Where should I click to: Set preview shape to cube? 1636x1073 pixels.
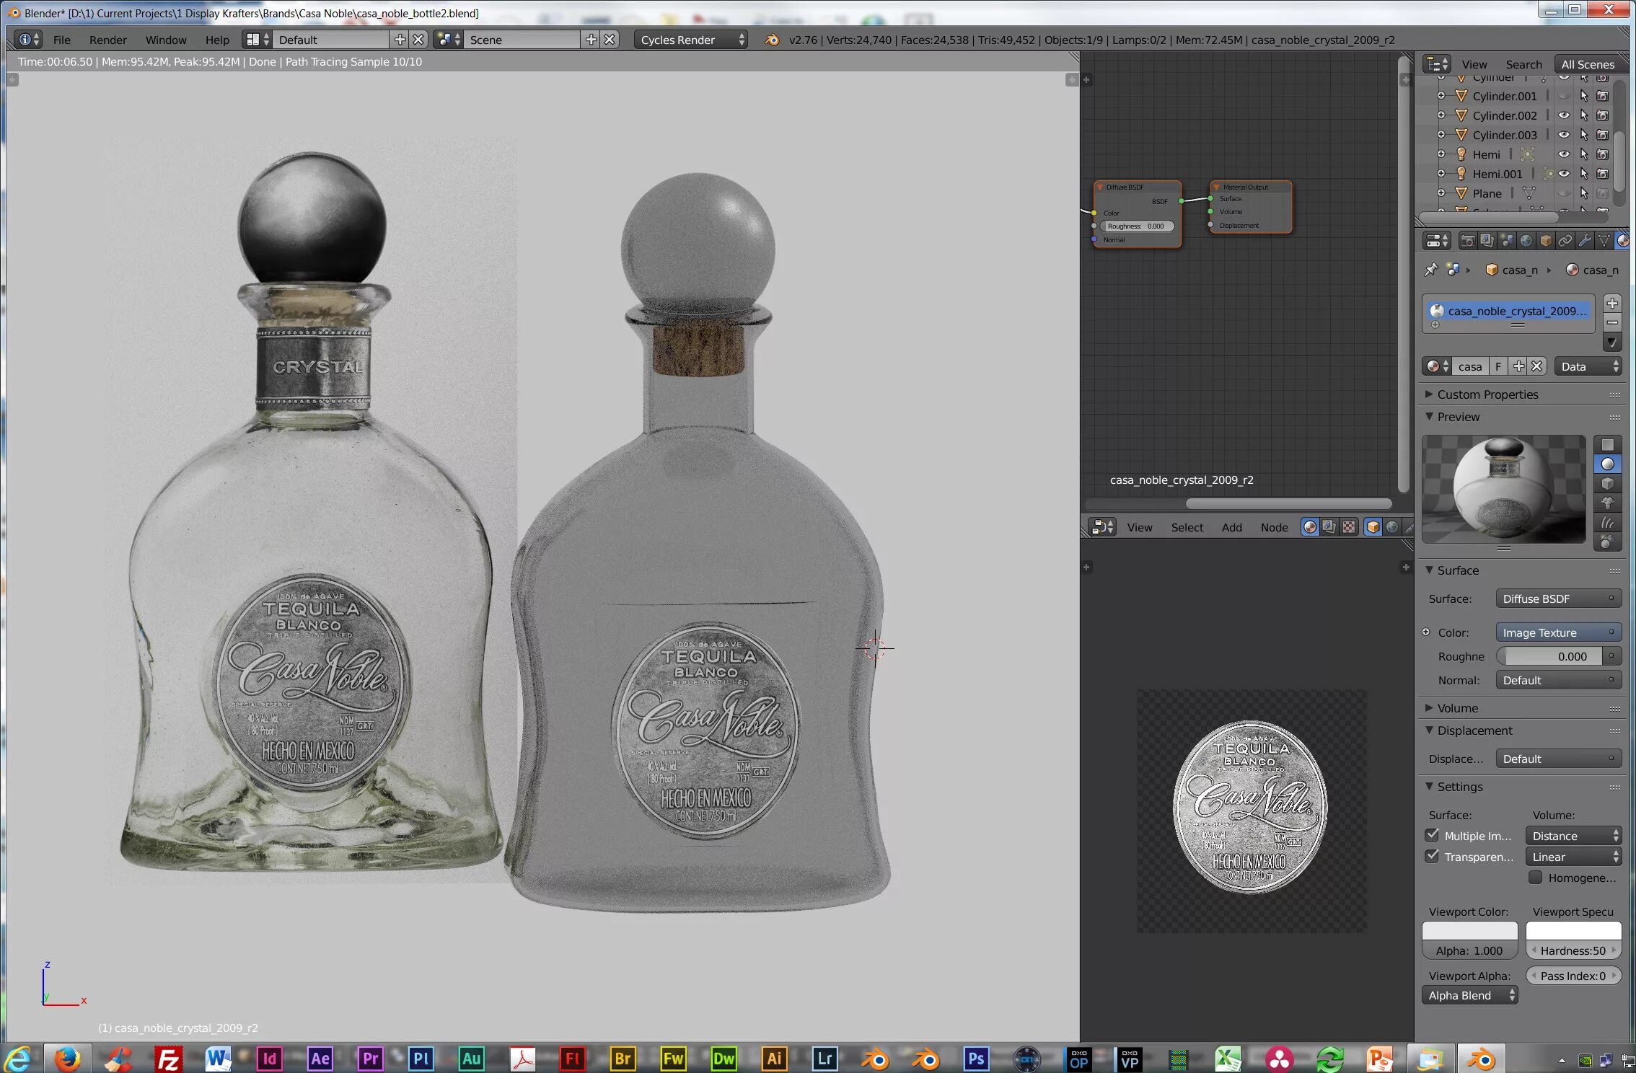[x=1608, y=483]
